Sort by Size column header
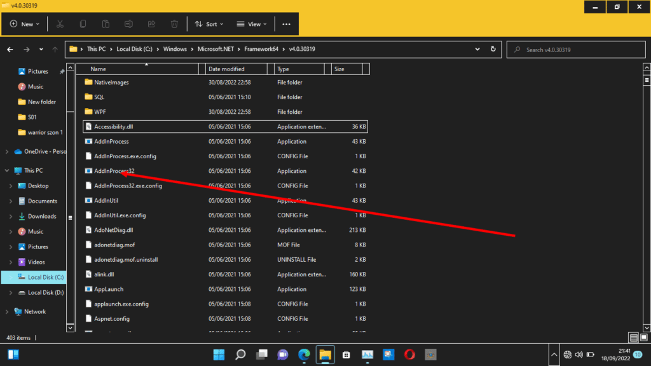The width and height of the screenshot is (651, 366). point(346,69)
